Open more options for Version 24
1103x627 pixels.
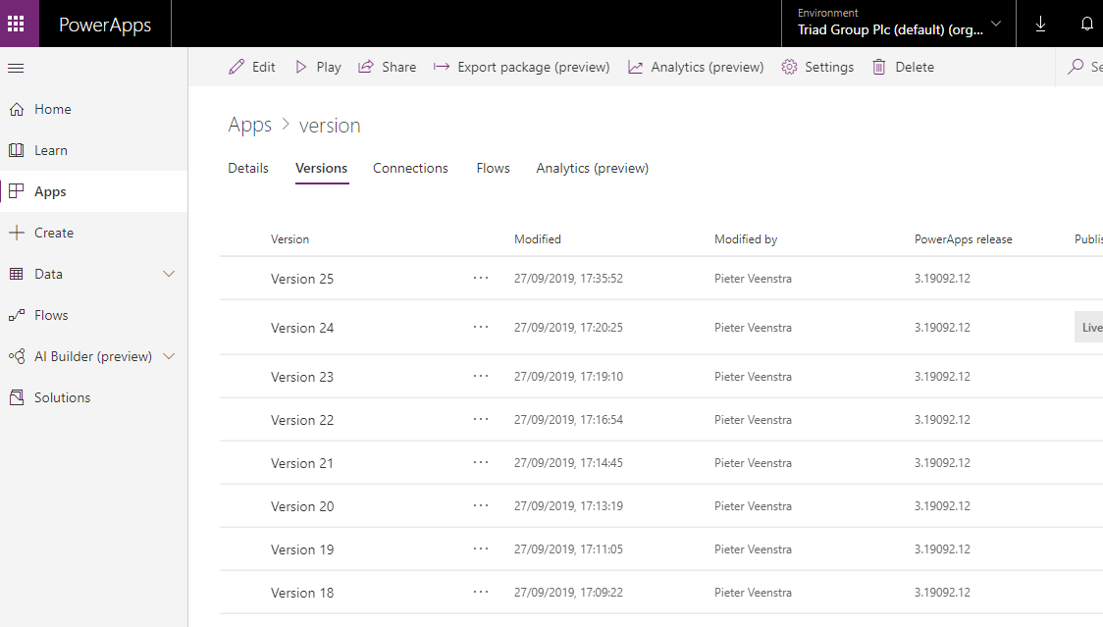coord(481,327)
